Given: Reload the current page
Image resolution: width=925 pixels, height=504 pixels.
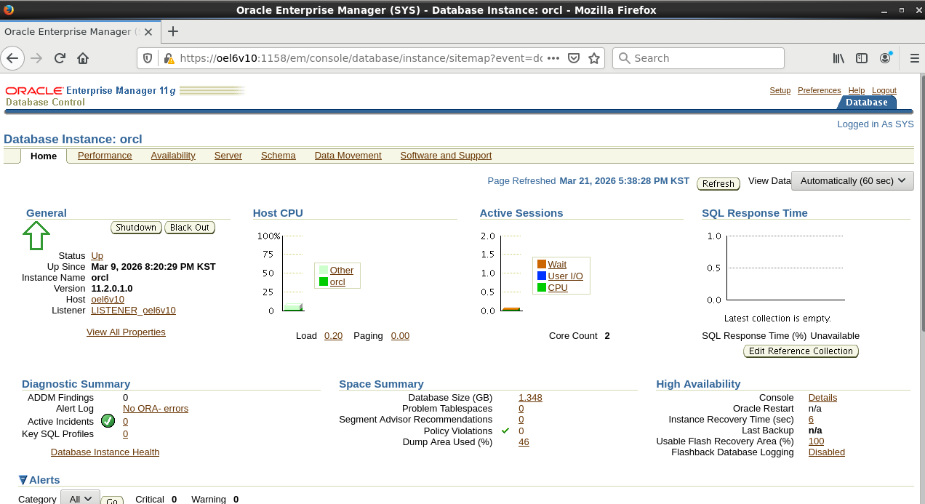Looking at the screenshot, I should coord(60,58).
